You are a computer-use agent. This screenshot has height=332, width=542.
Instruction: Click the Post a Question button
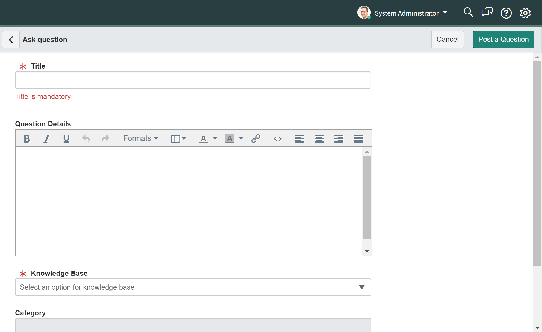point(503,40)
